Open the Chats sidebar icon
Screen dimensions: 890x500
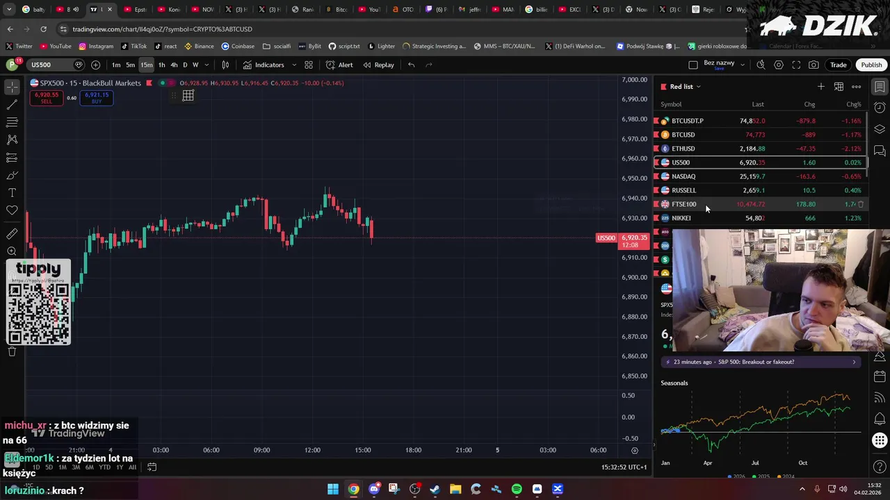pyautogui.click(x=880, y=151)
